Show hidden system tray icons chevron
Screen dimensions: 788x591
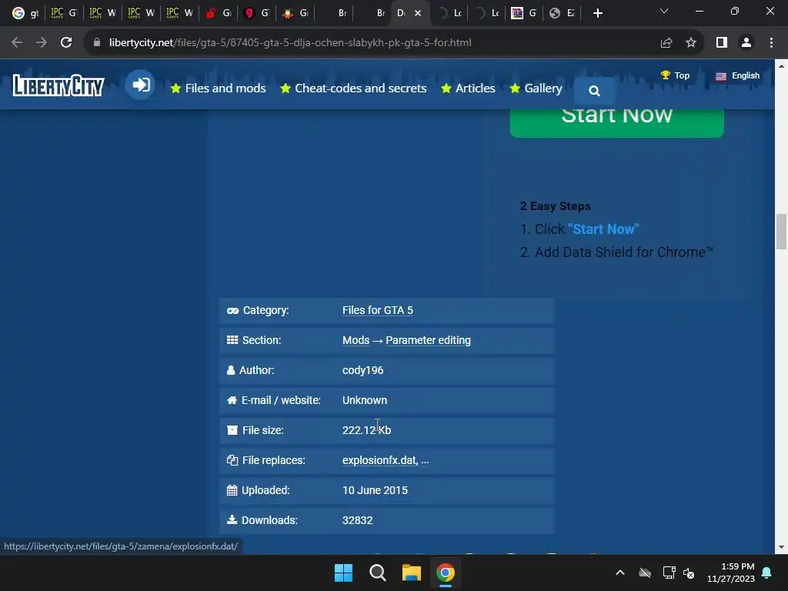click(620, 573)
